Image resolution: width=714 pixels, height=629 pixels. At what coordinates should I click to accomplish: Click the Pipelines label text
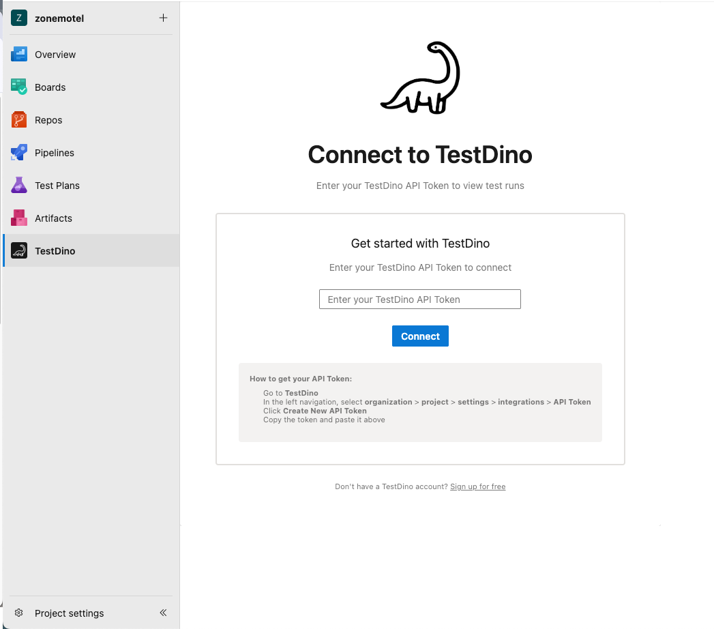tap(56, 152)
